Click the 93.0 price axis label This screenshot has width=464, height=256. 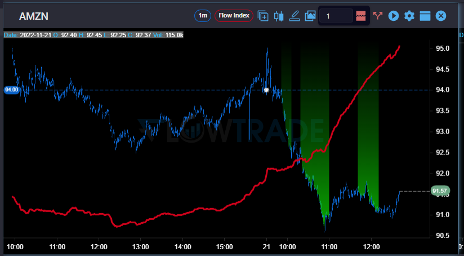pyautogui.click(x=443, y=132)
